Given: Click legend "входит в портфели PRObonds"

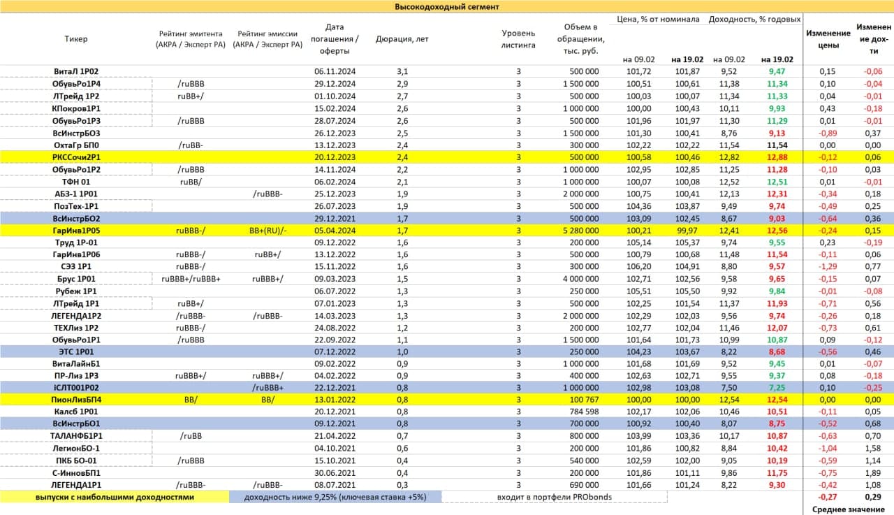Looking at the screenshot, I should (555, 497).
